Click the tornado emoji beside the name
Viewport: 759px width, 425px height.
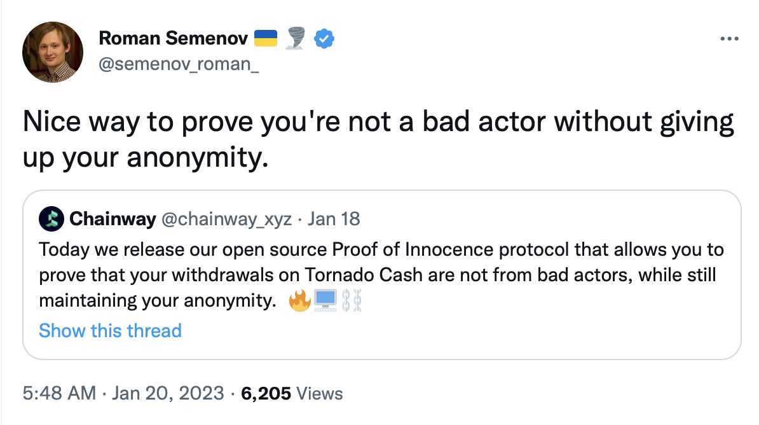297,39
